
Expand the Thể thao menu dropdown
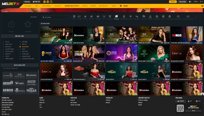[x=28, y=6]
